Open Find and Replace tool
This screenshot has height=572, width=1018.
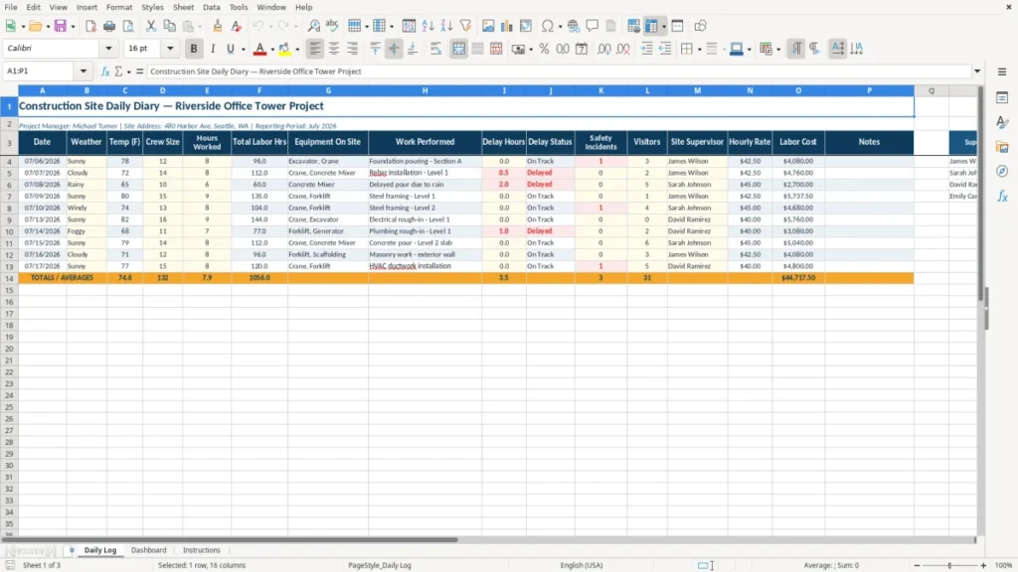(313, 26)
